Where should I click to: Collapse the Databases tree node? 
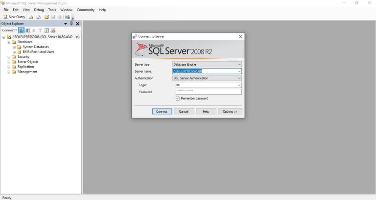pos(9,42)
